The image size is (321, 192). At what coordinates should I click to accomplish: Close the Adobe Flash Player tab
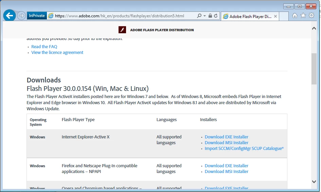(275, 16)
